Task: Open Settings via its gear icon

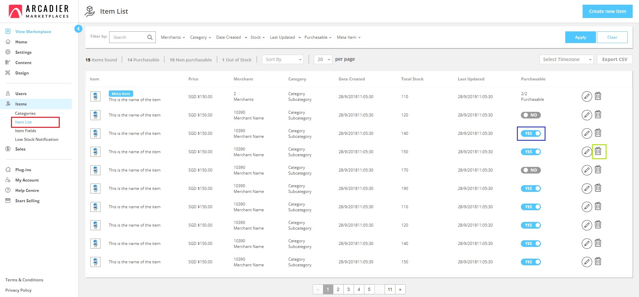Action: (8, 52)
